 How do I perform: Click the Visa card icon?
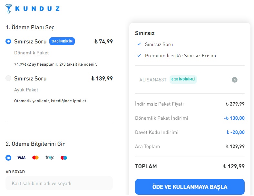21,157
